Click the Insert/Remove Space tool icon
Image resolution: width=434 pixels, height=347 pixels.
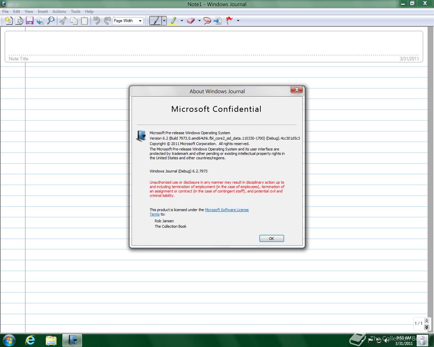click(x=218, y=21)
